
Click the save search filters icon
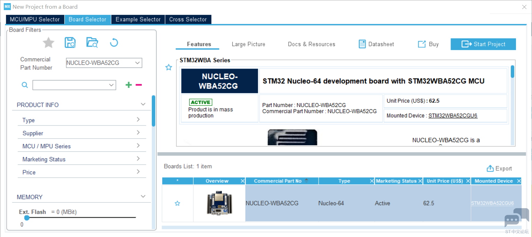[70, 42]
